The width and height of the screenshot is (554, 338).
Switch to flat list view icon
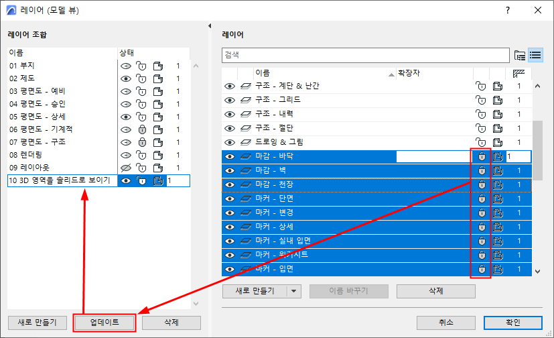click(535, 55)
